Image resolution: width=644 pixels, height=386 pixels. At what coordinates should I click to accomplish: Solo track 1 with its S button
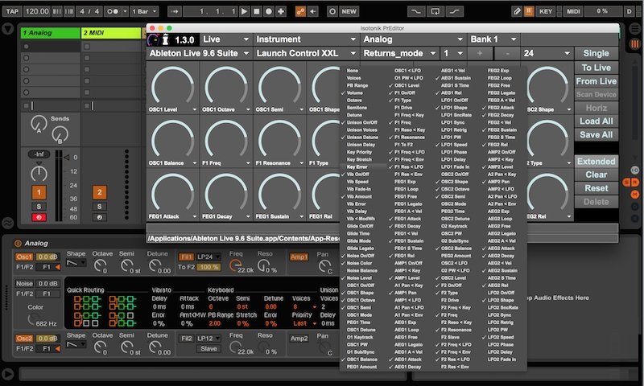(x=39, y=207)
